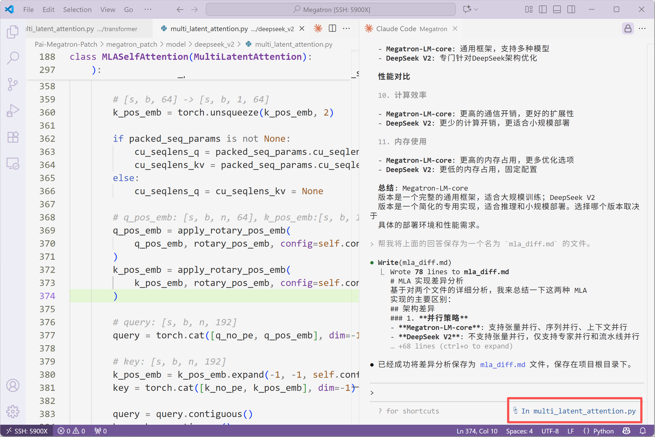Viewport: 655px width, 437px height.
Task: Select multi_latent_attention.py in the breadcrumb
Action: click(294, 44)
